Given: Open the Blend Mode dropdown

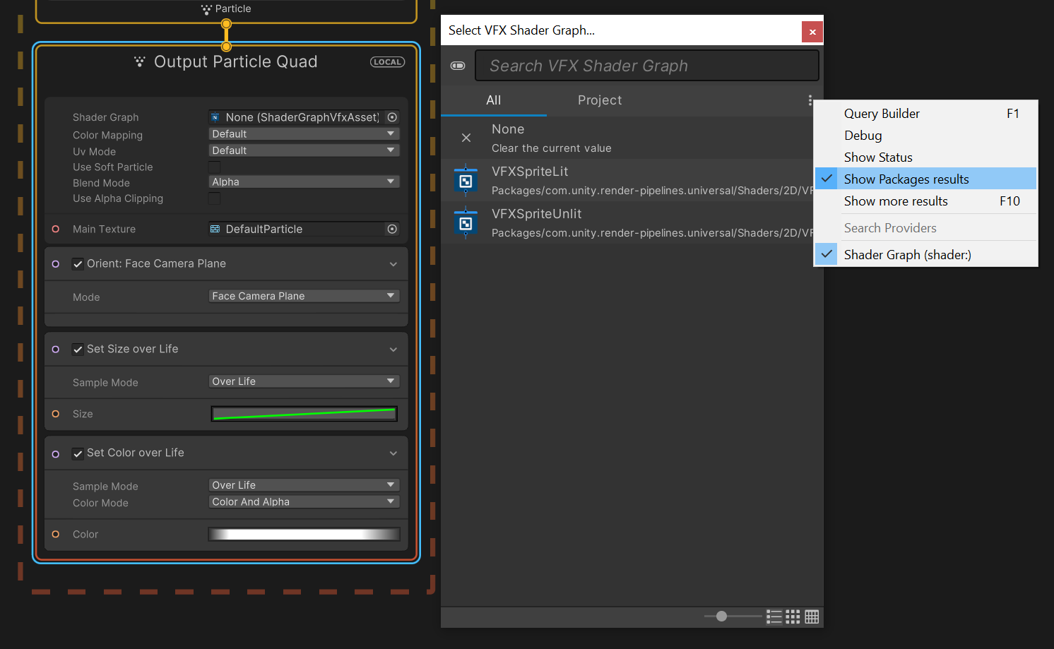Looking at the screenshot, I should pos(304,182).
